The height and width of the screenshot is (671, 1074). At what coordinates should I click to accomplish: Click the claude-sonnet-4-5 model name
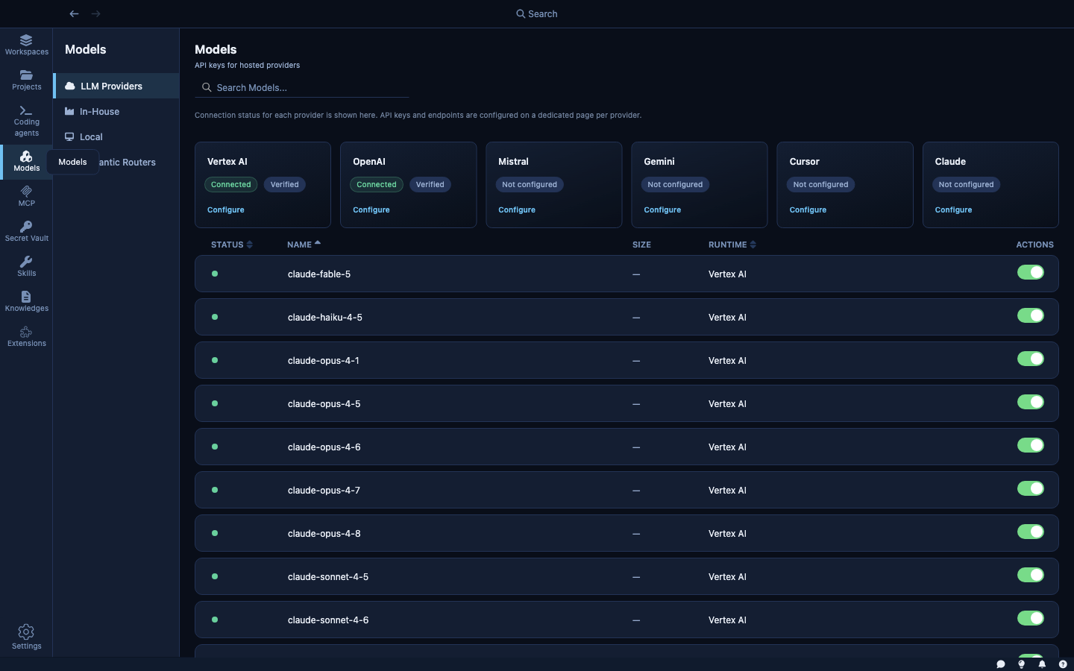tap(328, 576)
